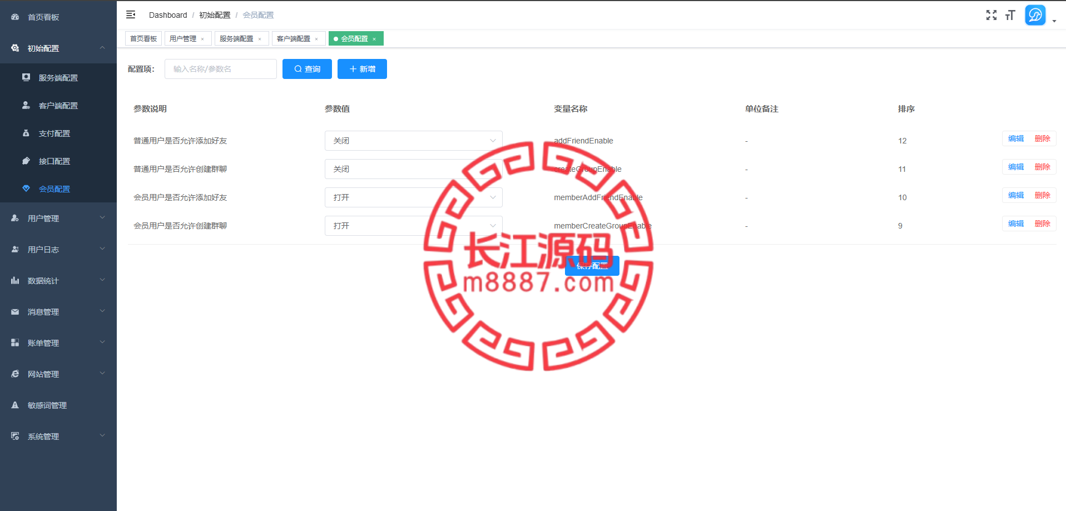Open memberAddFriendEnable value dropdown
The width and height of the screenshot is (1066, 511).
tap(413, 197)
